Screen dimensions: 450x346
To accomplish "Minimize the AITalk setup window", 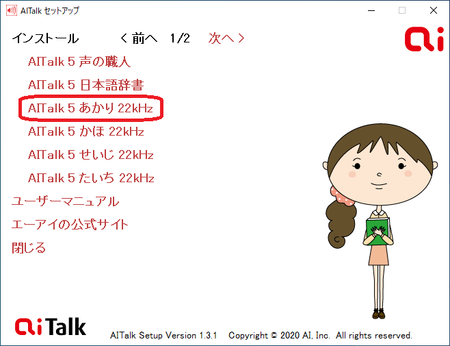I will (371, 11).
